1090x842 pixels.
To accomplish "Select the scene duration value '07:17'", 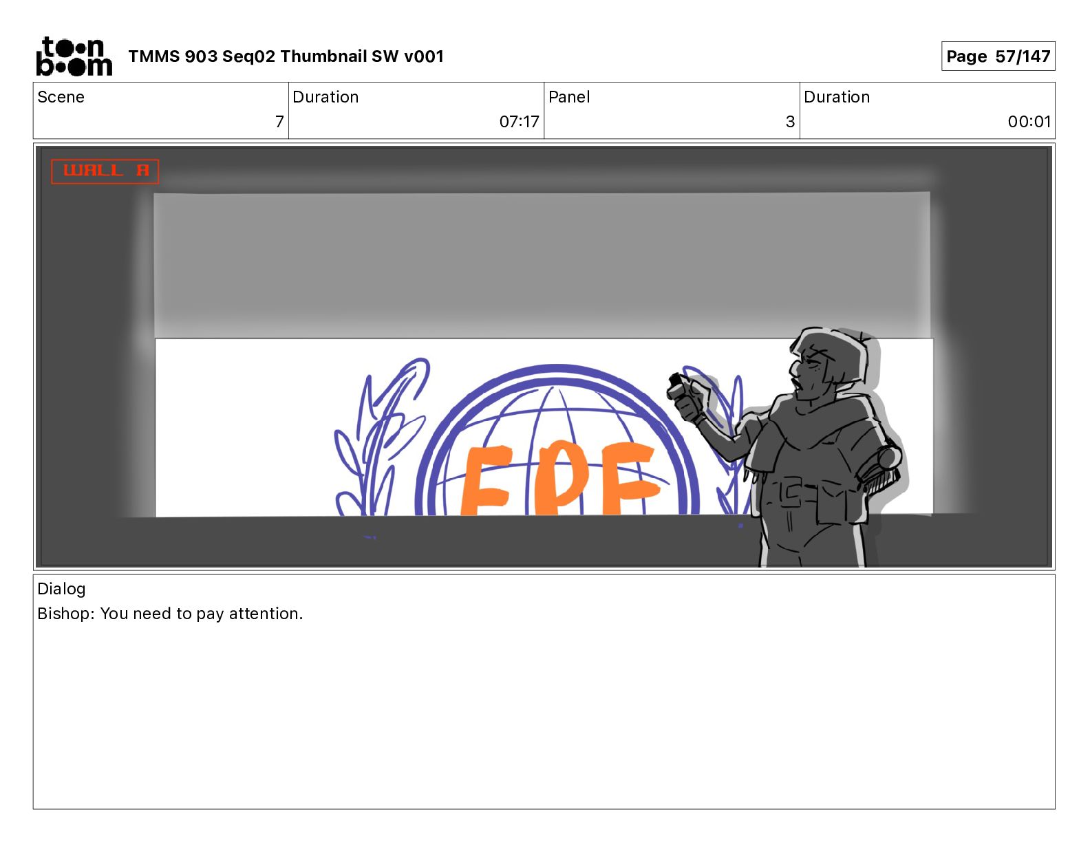I will pyautogui.click(x=519, y=122).
